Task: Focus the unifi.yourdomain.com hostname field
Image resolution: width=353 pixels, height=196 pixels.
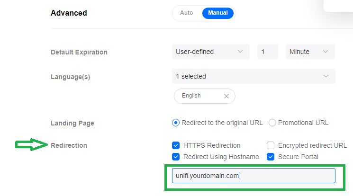Action: coord(253,176)
